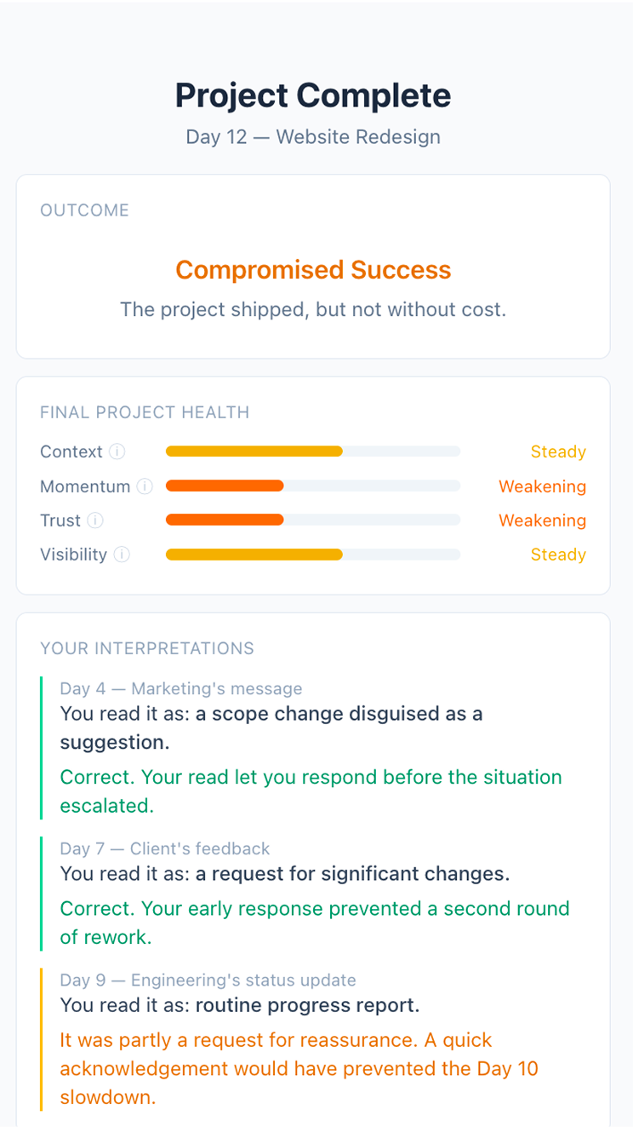
Task: Click the info icon beside Context
Action: (117, 451)
